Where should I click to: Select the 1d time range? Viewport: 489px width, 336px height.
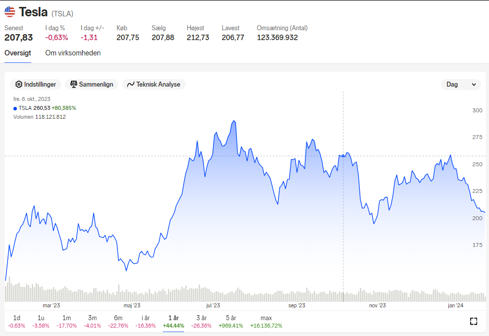[x=16, y=322]
